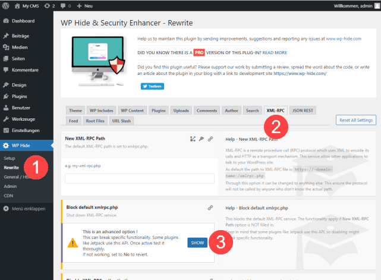Screen dimensions: 381x280
Task: Open the updates icon showing 2
Action: tap(49, 6)
